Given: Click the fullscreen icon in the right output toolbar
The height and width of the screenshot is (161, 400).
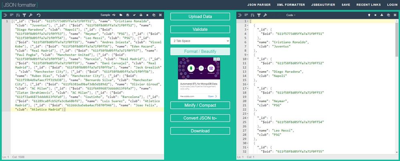Looking at the screenshot, I should [395, 15].
